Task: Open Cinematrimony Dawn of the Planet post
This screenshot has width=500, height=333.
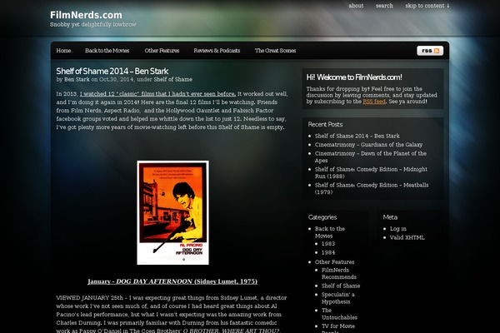Action: point(371,157)
